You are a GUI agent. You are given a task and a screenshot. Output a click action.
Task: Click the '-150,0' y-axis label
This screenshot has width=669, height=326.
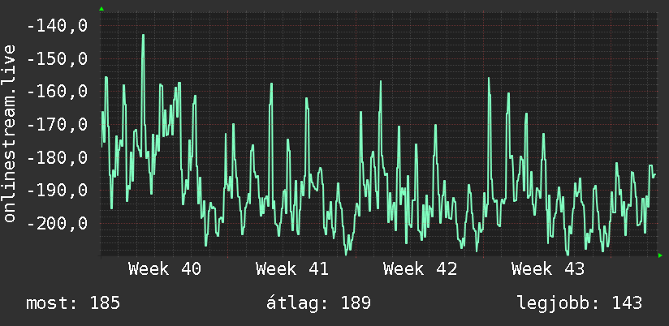57,59
